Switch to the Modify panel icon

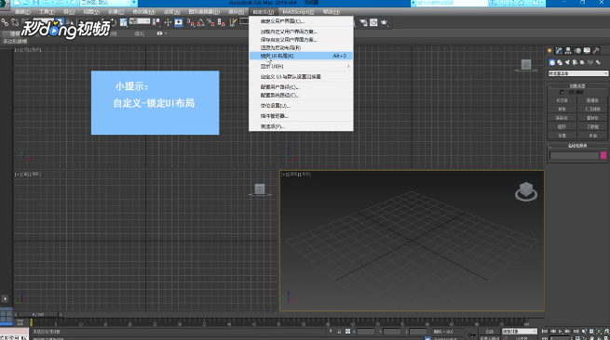(559, 50)
